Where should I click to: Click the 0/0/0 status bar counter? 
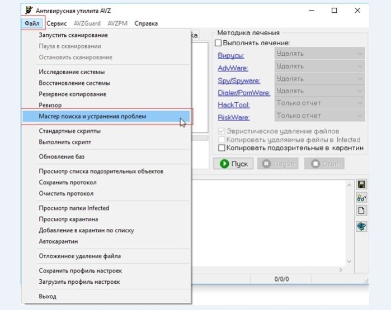(x=281, y=279)
